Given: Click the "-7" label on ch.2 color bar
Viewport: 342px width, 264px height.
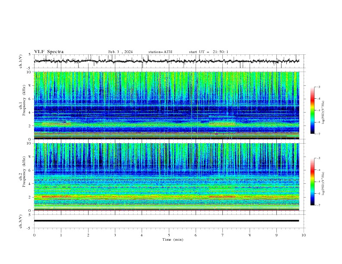Looking at the screenshot, I should [318, 205].
